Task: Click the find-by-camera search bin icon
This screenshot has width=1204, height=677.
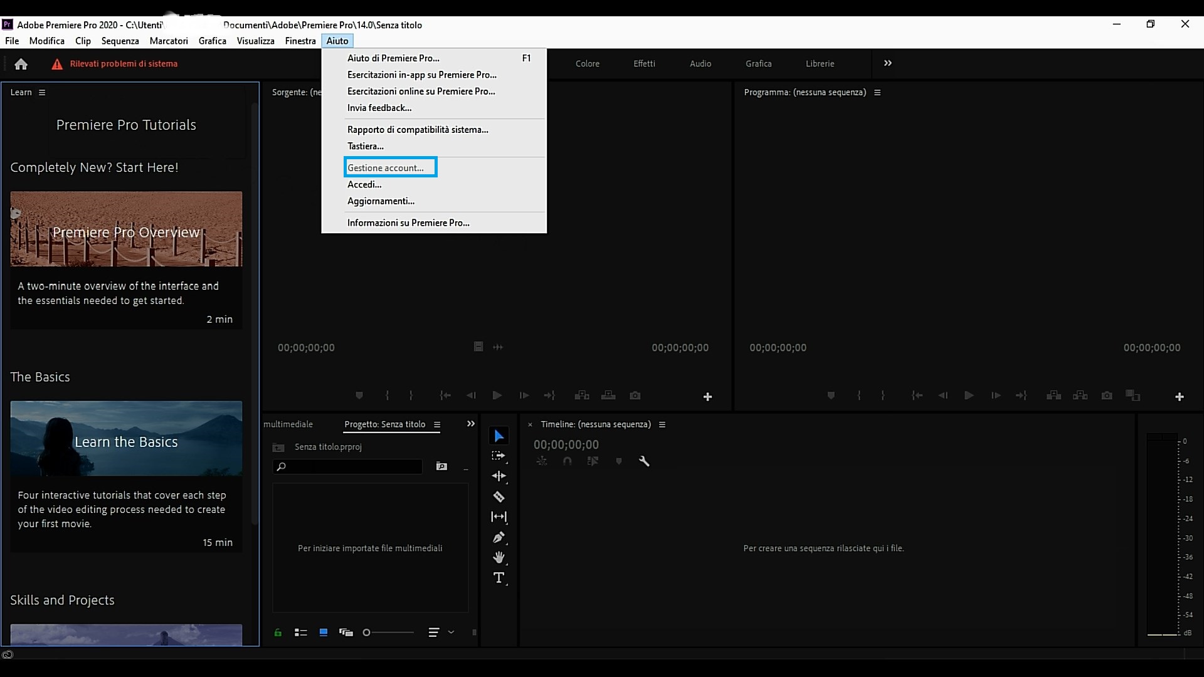Action: (441, 466)
